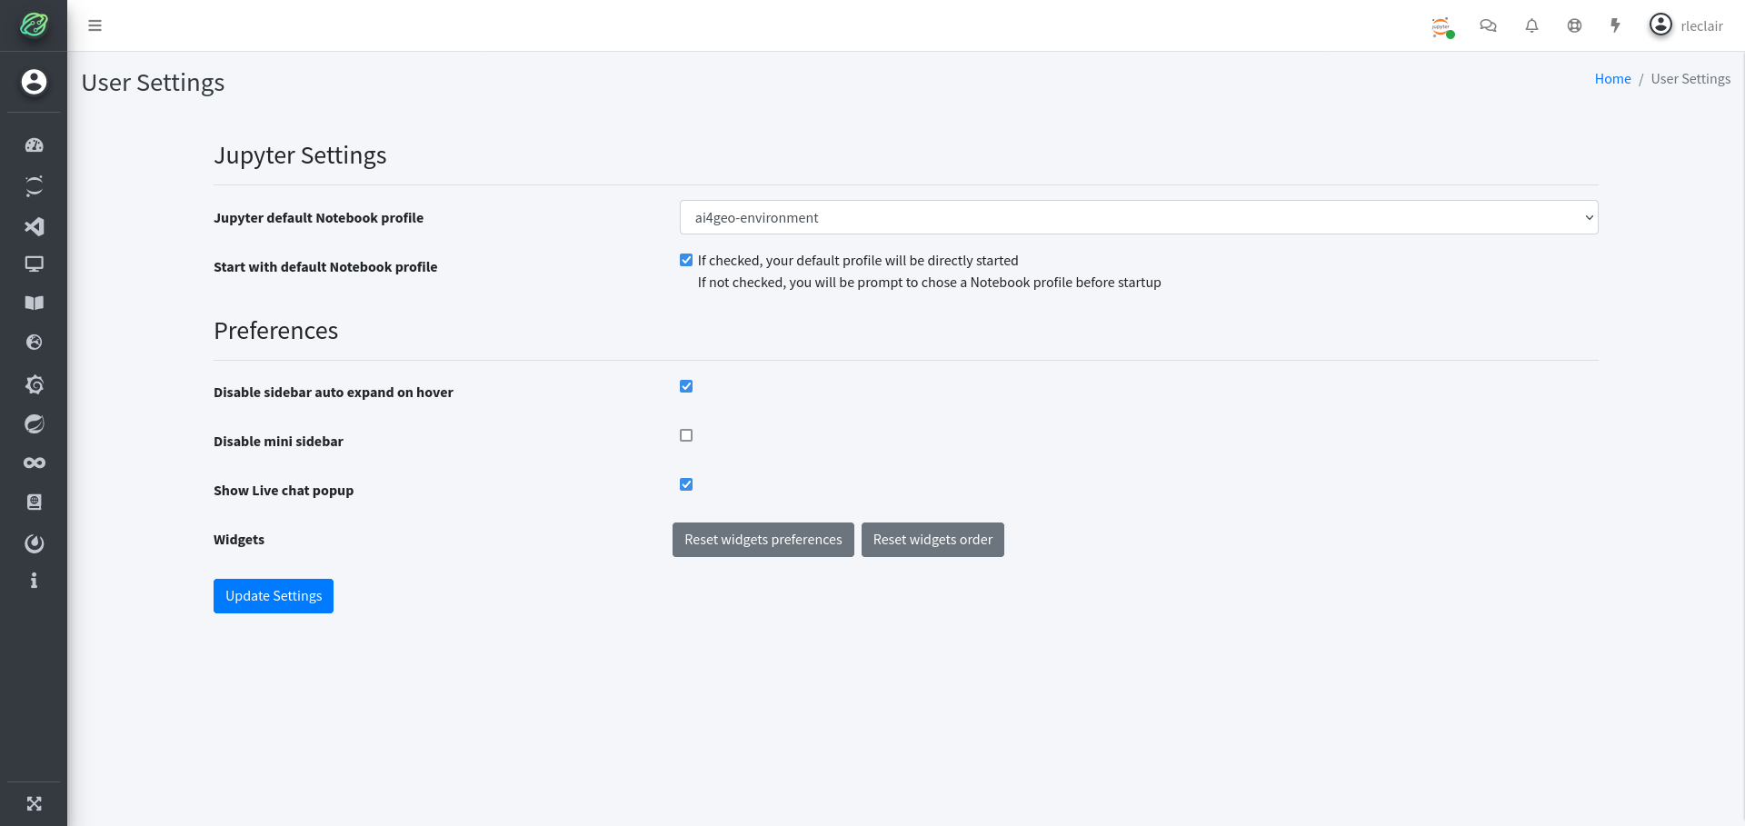Open the remote desktop monitor icon
The width and height of the screenshot is (1745, 826).
tap(34, 264)
